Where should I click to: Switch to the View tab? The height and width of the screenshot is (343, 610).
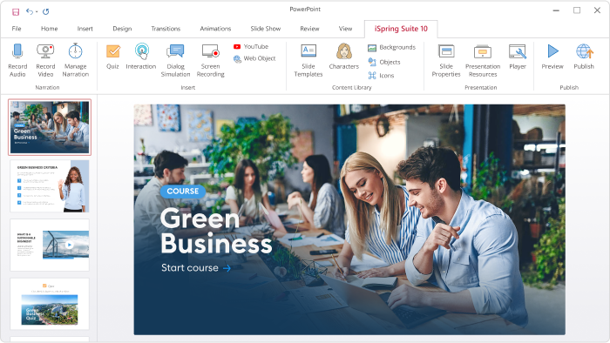tap(345, 29)
